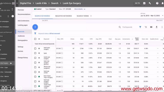Go to Lasik 4 Me breadcrumb

[41, 3]
